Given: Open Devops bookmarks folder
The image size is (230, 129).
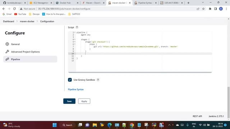Looking at the screenshot, I should click(x=34, y=14).
